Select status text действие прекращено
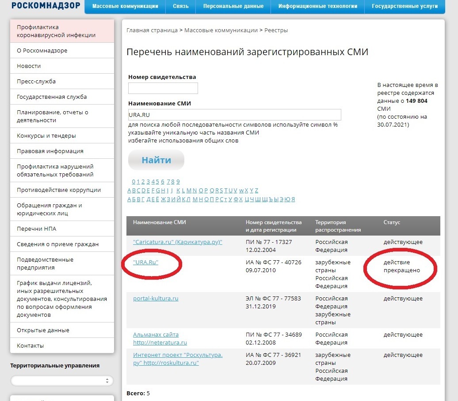The image size is (458, 401). pyautogui.click(x=401, y=266)
